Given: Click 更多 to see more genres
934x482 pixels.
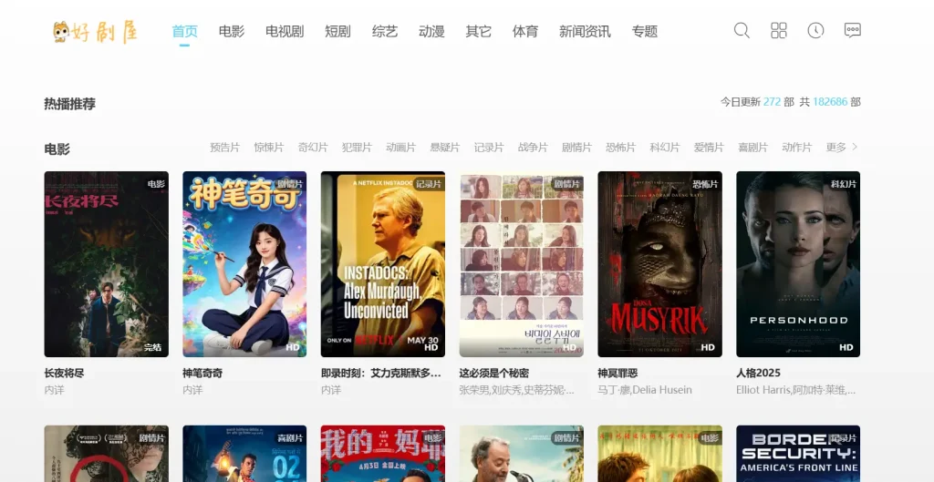Looking at the screenshot, I should tap(836, 148).
